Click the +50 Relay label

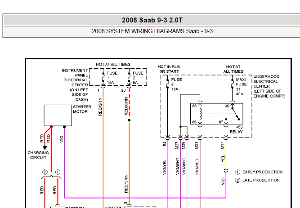[x=237, y=129]
